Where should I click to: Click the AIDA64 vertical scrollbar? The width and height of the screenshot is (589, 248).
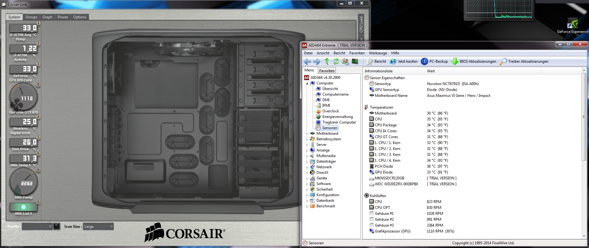click(x=584, y=153)
